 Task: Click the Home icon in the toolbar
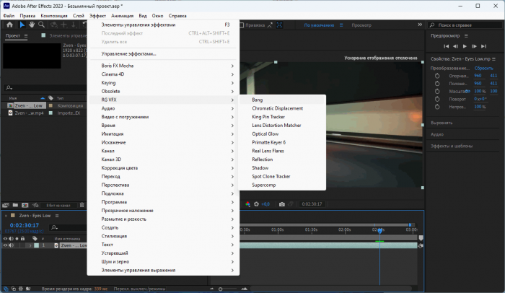point(9,25)
